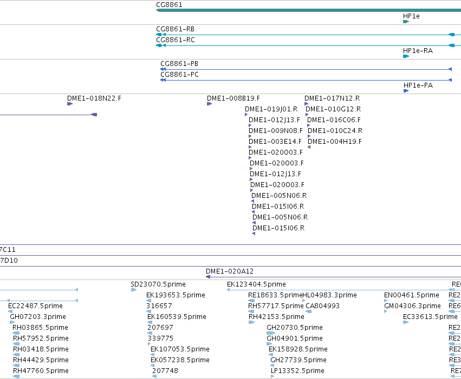Select EST EK057238.5prime

pos(152,366)
